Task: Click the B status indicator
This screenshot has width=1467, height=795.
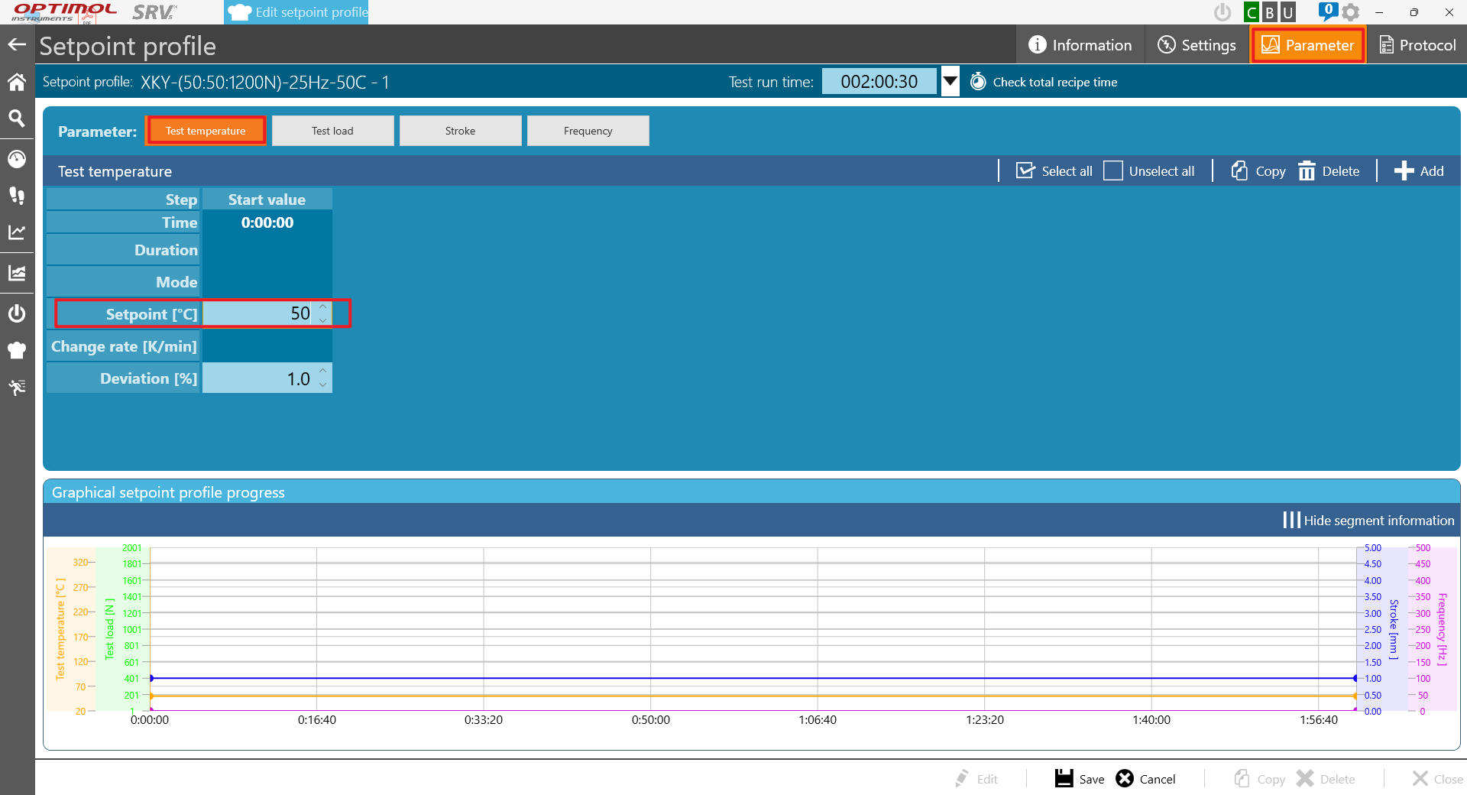Action: tap(1270, 12)
